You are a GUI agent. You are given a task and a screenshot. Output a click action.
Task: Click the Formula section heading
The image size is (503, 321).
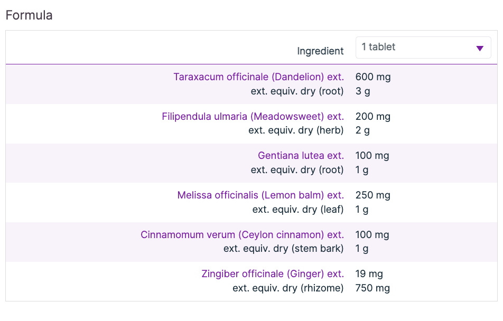29,15
